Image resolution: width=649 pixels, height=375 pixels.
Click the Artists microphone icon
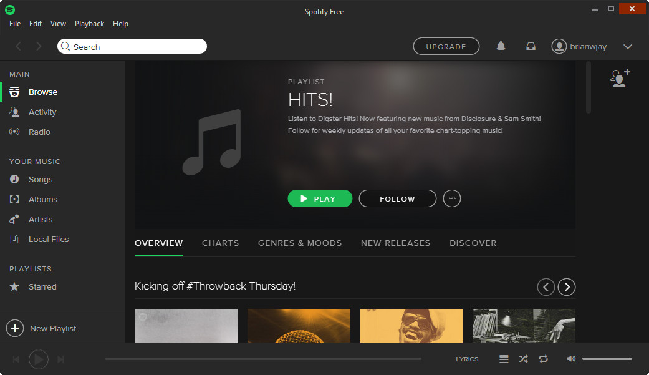(x=14, y=219)
